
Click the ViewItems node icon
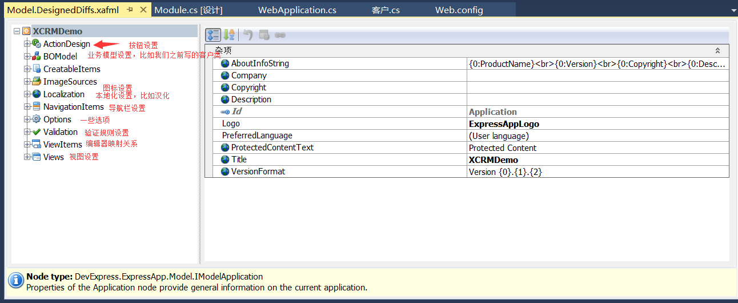pyautogui.click(x=37, y=145)
